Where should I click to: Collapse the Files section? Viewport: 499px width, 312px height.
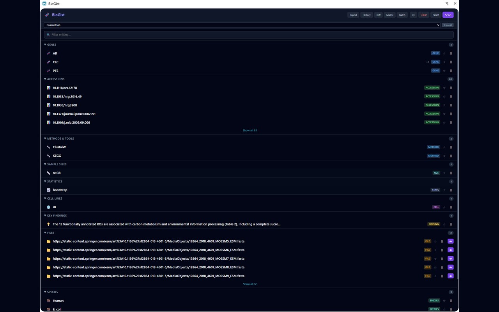49,233
